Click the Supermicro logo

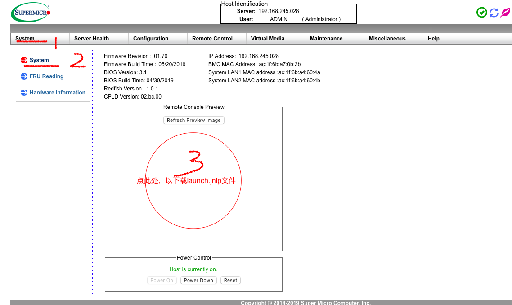click(30, 12)
